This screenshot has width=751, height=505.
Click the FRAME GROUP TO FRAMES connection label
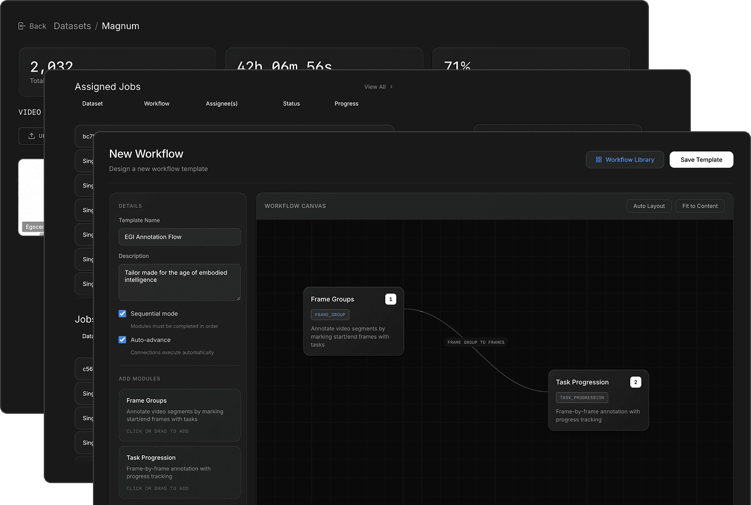[x=476, y=342]
